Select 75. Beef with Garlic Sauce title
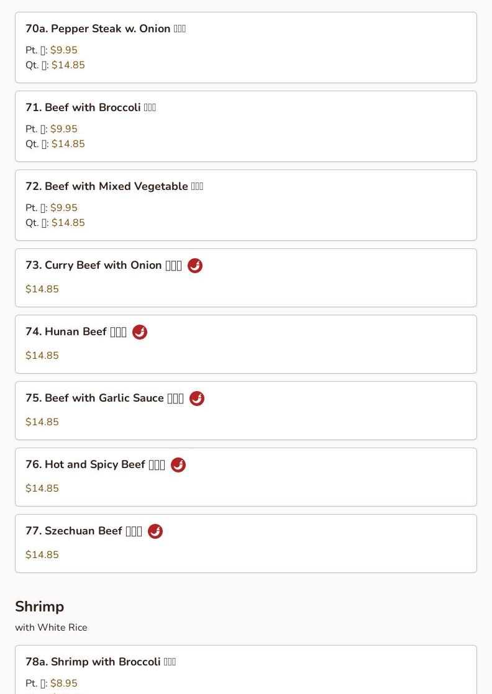The height and width of the screenshot is (694, 492). (x=104, y=398)
